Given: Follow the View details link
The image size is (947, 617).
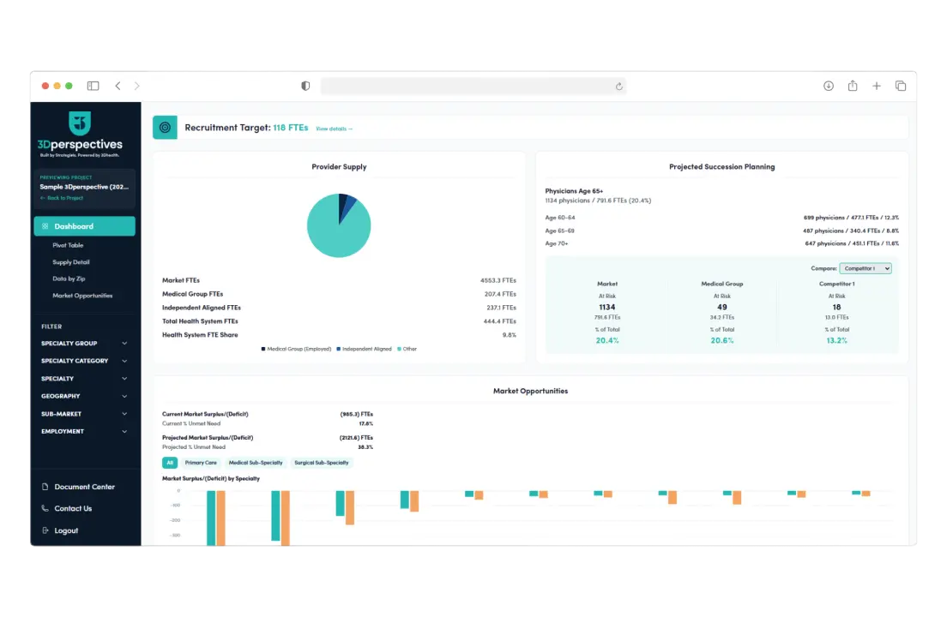Looking at the screenshot, I should pos(334,129).
